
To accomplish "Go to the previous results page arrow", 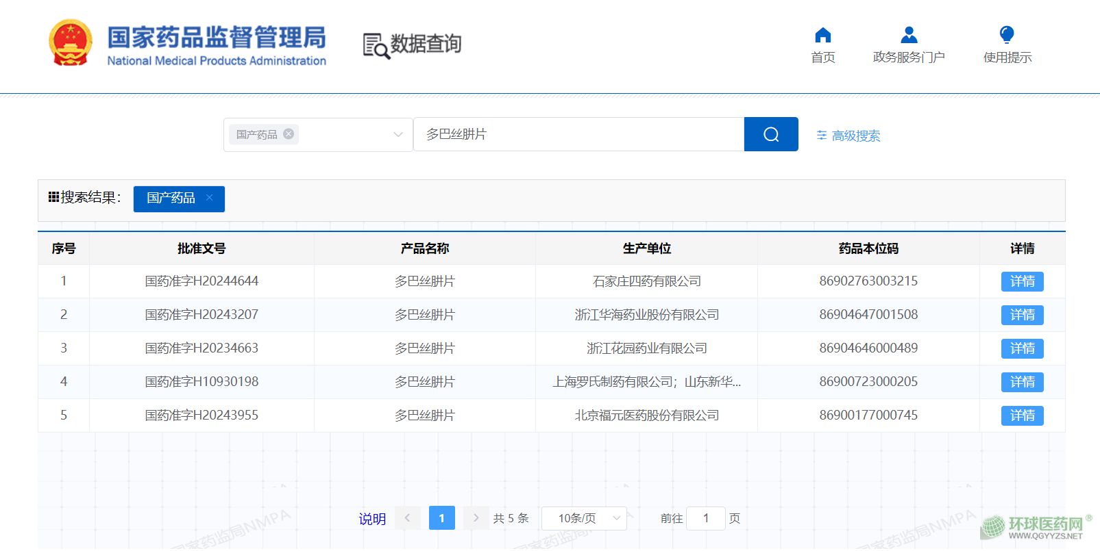I will pyautogui.click(x=407, y=518).
